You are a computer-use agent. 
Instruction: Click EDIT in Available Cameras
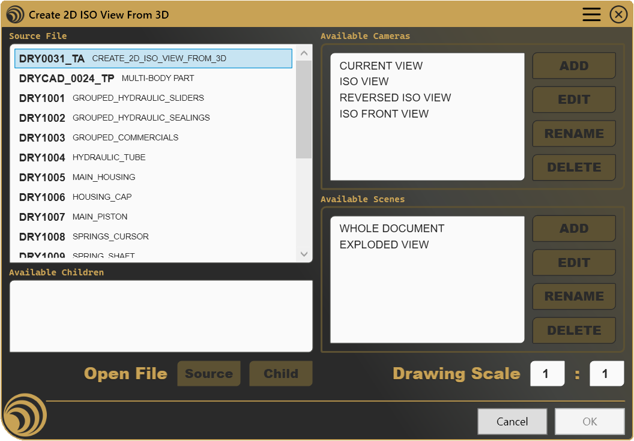[574, 100]
